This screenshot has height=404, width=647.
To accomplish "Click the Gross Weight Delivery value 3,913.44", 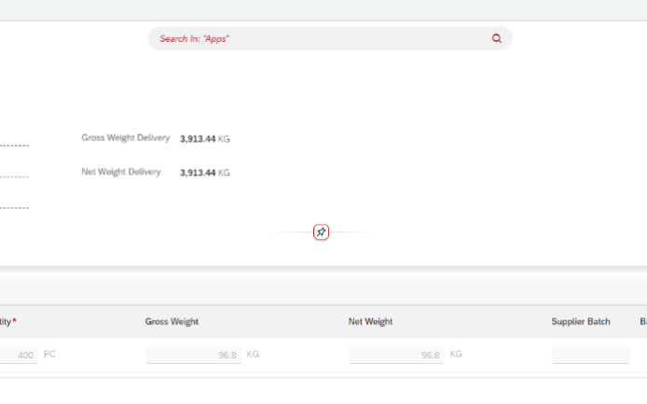I will tap(198, 139).
